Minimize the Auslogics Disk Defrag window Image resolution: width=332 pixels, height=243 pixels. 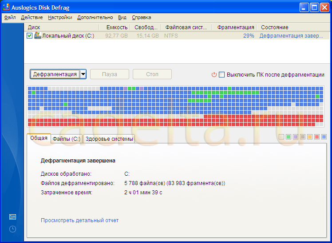[x=304, y=8]
